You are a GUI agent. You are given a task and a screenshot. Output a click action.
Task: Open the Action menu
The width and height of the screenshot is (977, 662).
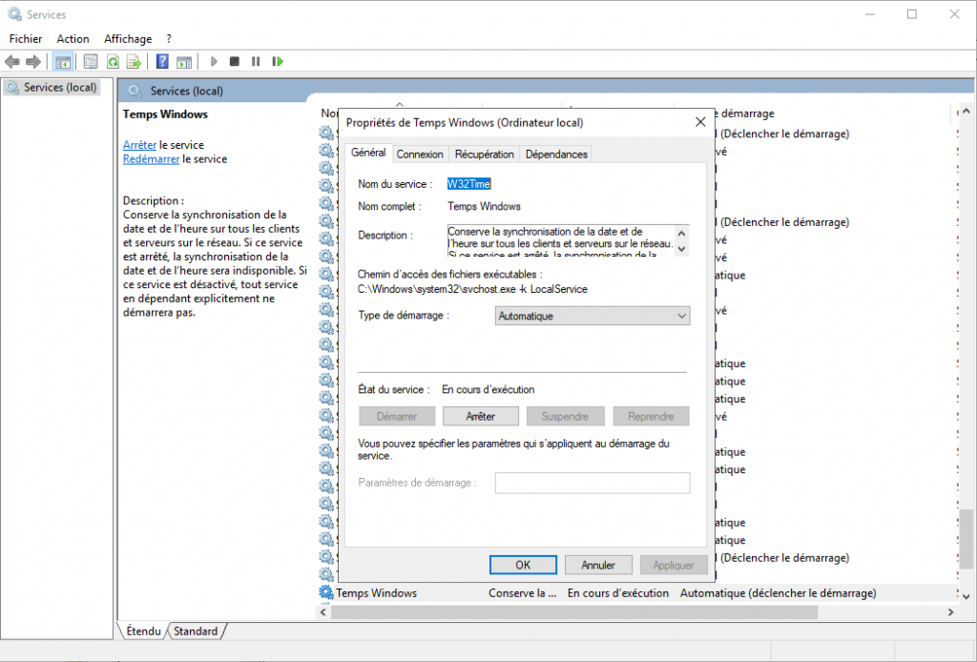click(x=73, y=39)
